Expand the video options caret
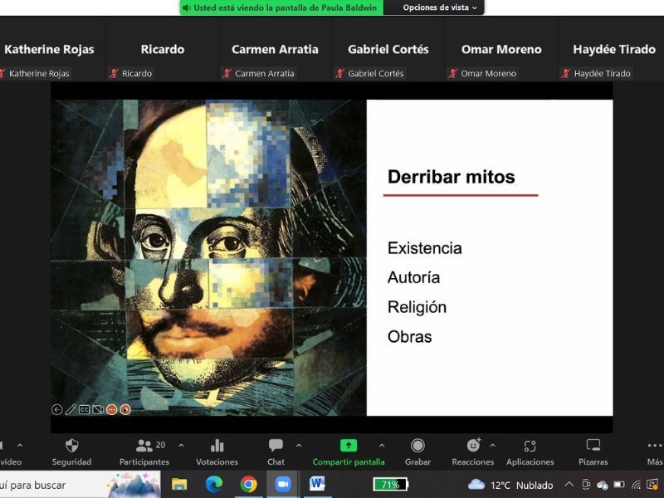The width and height of the screenshot is (664, 498). (x=20, y=446)
